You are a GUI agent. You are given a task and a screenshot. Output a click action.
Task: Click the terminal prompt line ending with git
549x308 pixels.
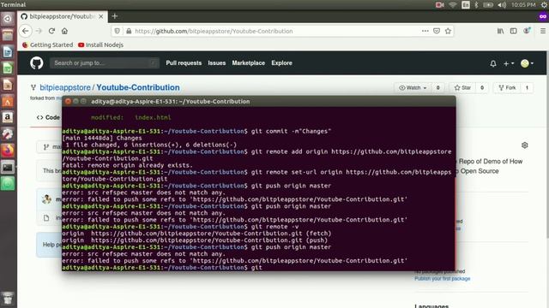pyautogui.click(x=162, y=268)
